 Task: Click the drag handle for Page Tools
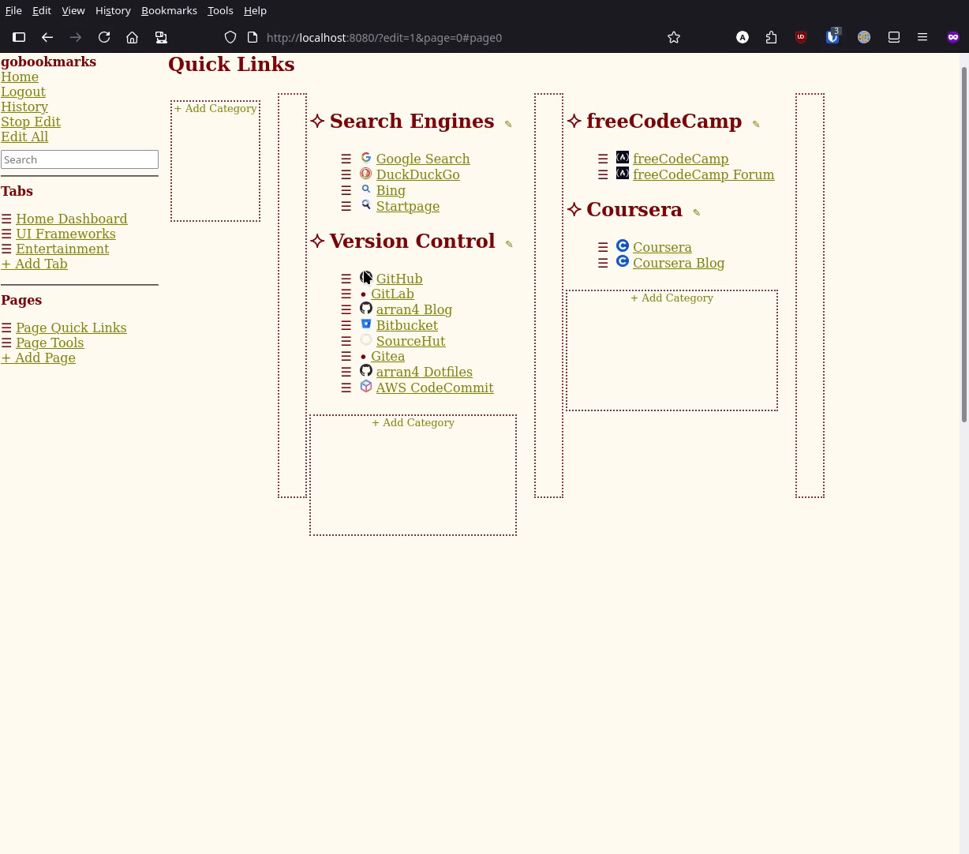pyautogui.click(x=6, y=343)
